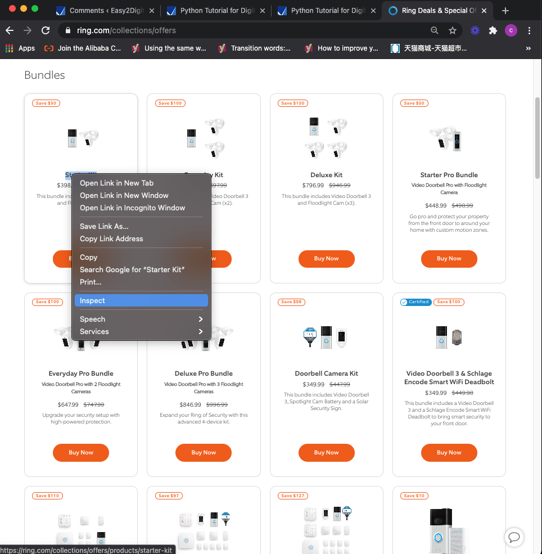Screen dimensions: 542x554
Task: Open the Doorbell Camera Kit title
Action: pos(326,373)
